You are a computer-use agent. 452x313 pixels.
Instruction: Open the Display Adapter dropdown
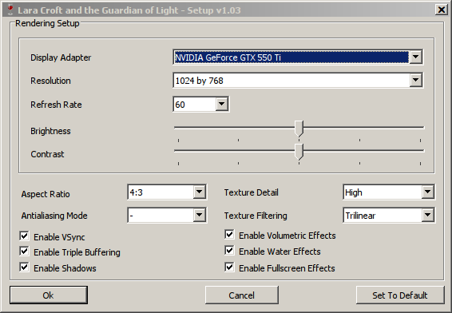pos(416,57)
